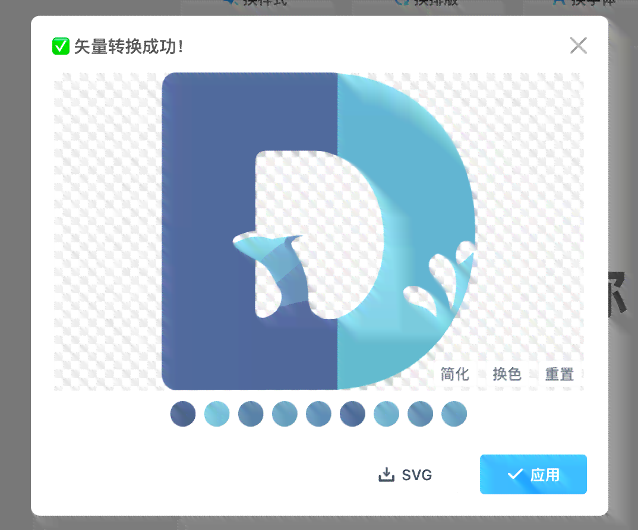Click the 简化 simplify button
Image resolution: width=638 pixels, height=530 pixels.
(x=455, y=374)
